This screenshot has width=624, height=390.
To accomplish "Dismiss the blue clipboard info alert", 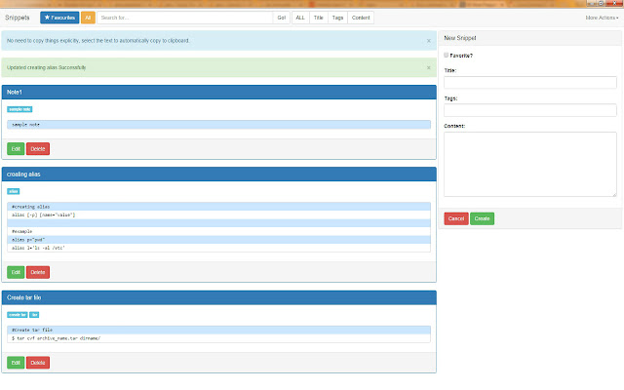I will pyautogui.click(x=429, y=41).
